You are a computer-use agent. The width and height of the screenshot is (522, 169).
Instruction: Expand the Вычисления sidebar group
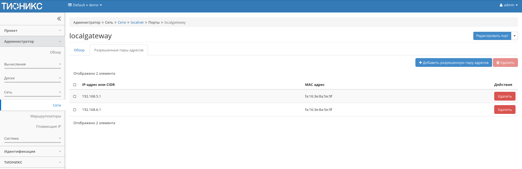click(32, 64)
